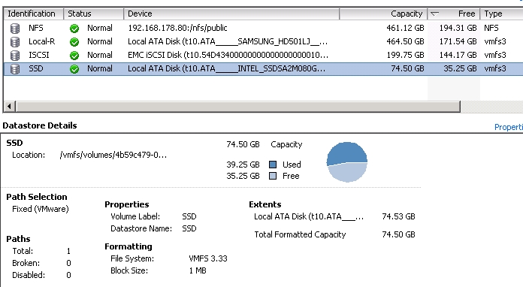This screenshot has height=287, width=523.
Task: Click the Volume Label SSD value
Action: tap(189, 216)
